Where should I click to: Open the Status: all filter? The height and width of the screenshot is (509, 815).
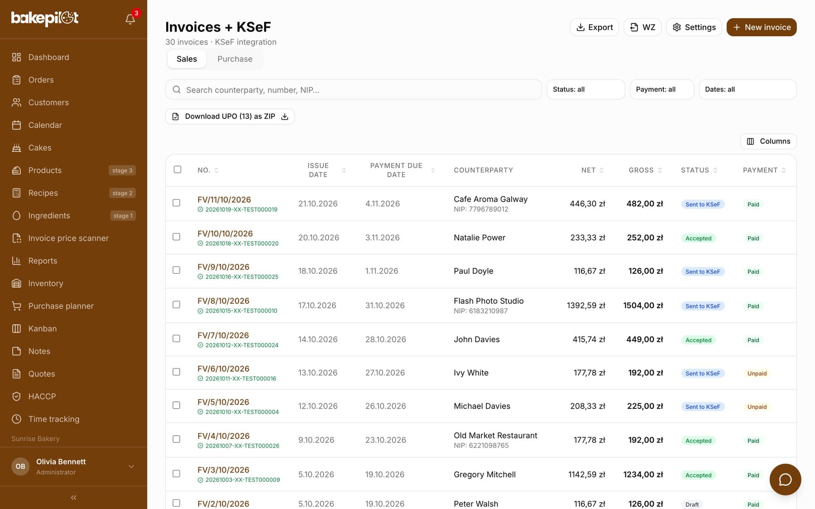tap(586, 90)
